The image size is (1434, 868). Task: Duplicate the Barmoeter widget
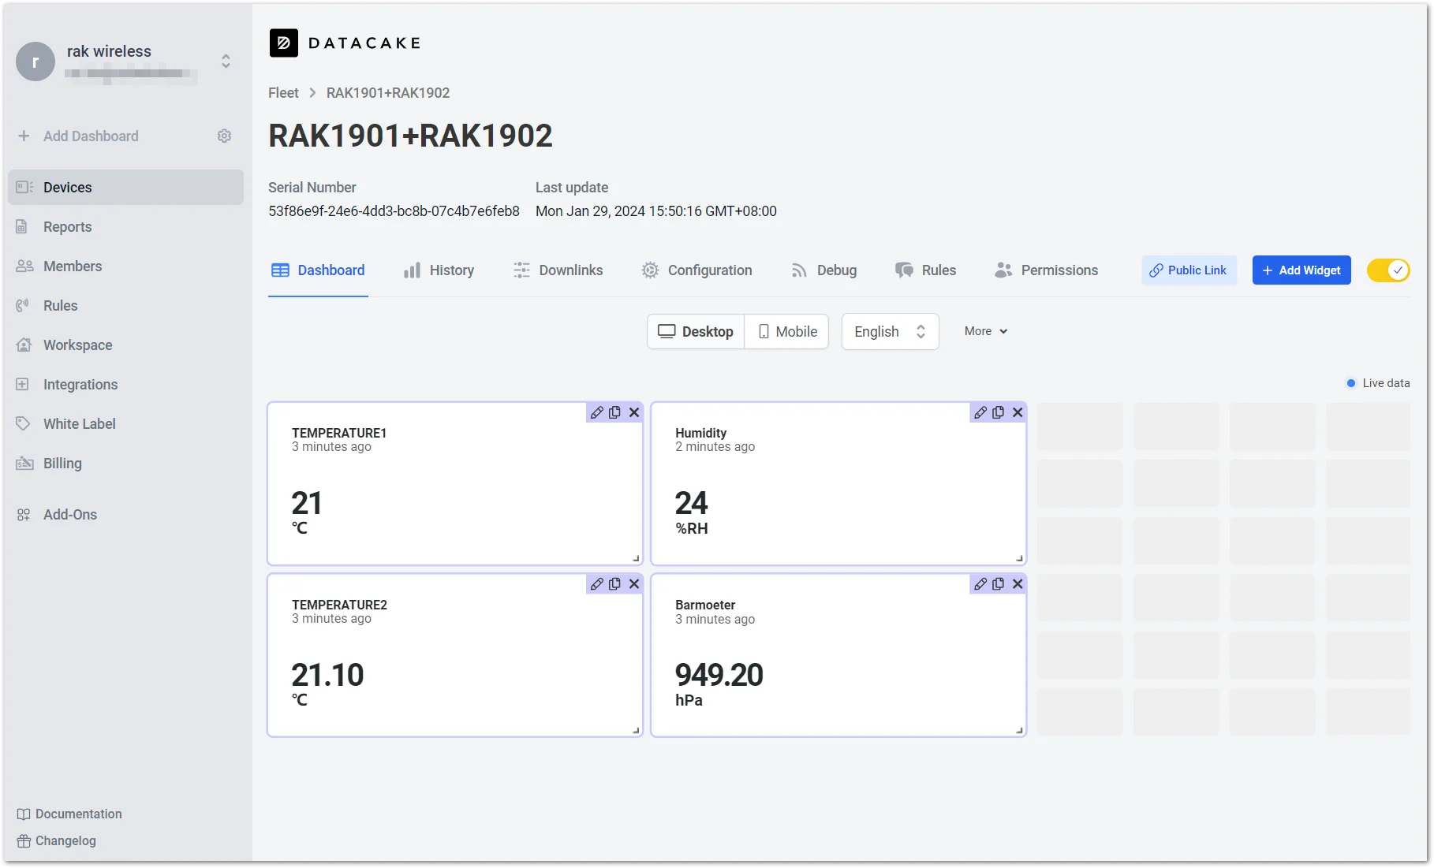999,584
